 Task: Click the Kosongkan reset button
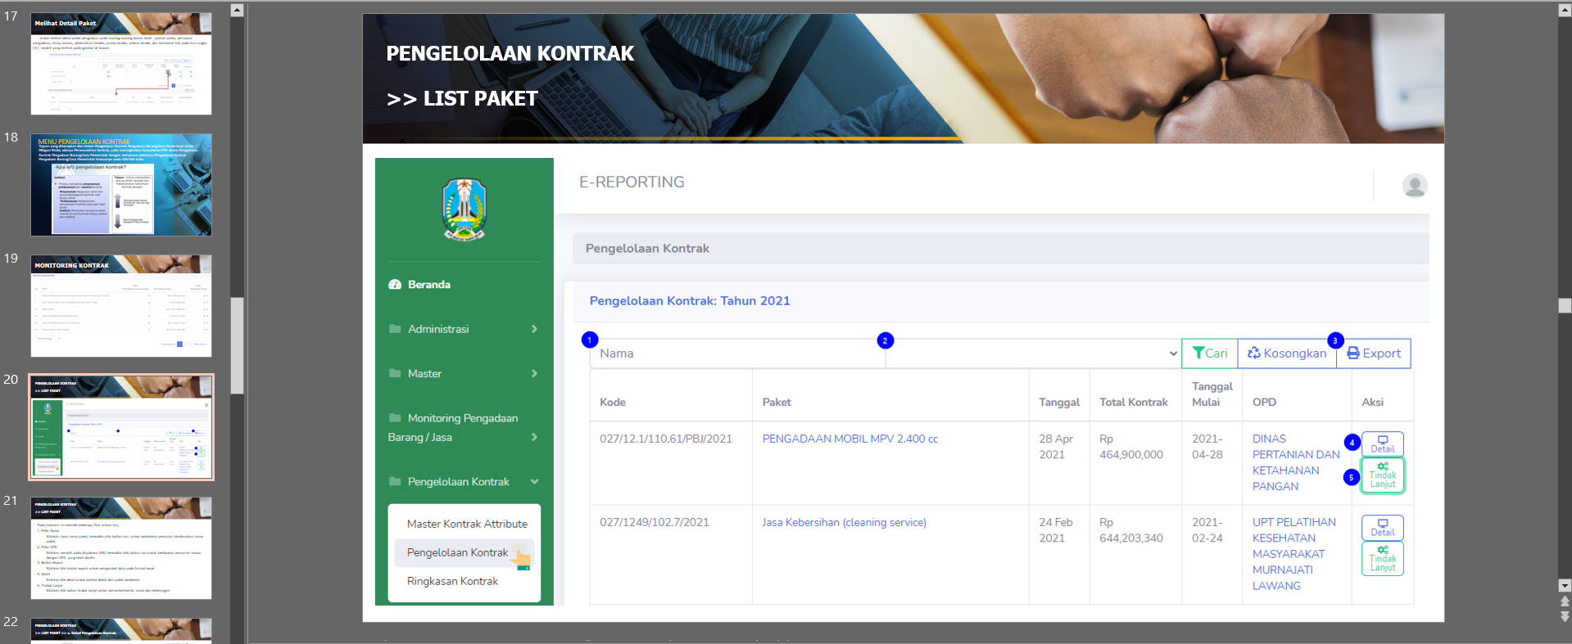point(1287,354)
